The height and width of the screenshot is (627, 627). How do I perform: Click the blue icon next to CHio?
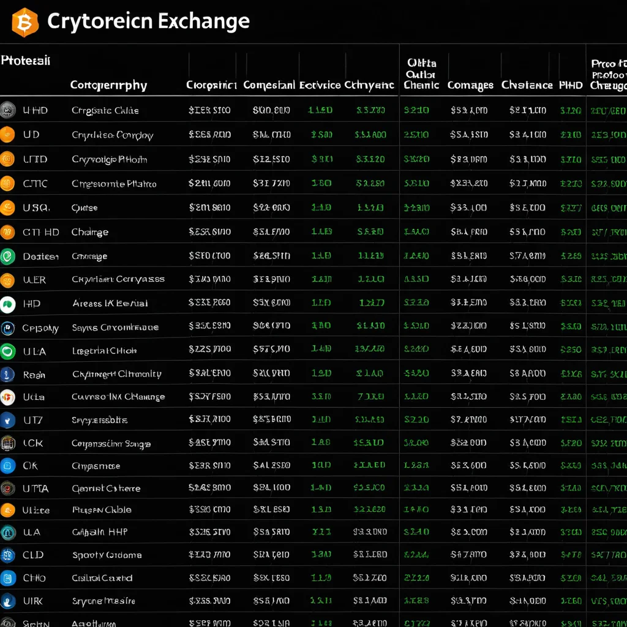pos(7,578)
